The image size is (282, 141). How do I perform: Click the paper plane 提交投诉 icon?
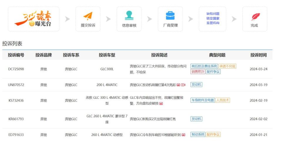(x=88, y=16)
